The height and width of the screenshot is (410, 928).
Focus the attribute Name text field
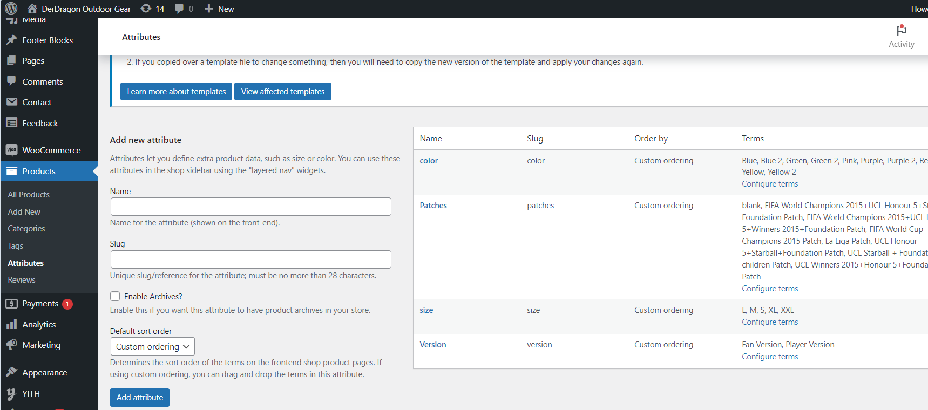tap(250, 207)
